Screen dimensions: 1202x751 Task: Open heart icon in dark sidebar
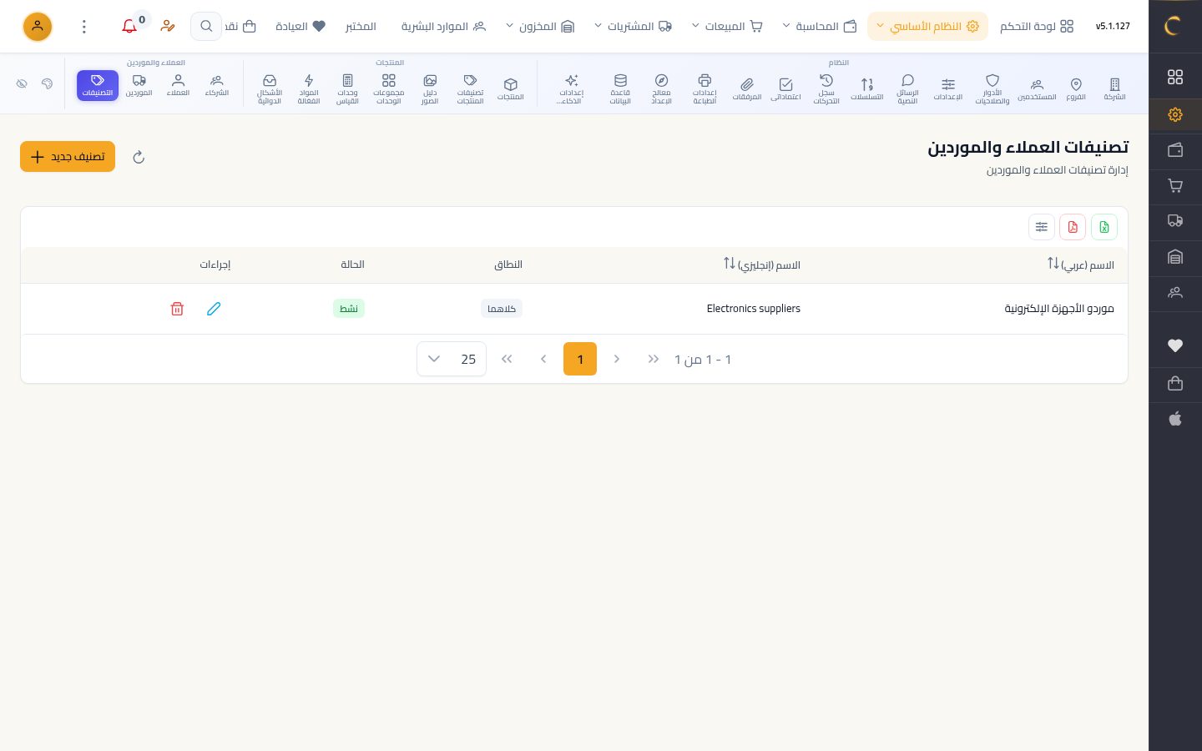point(1175,345)
